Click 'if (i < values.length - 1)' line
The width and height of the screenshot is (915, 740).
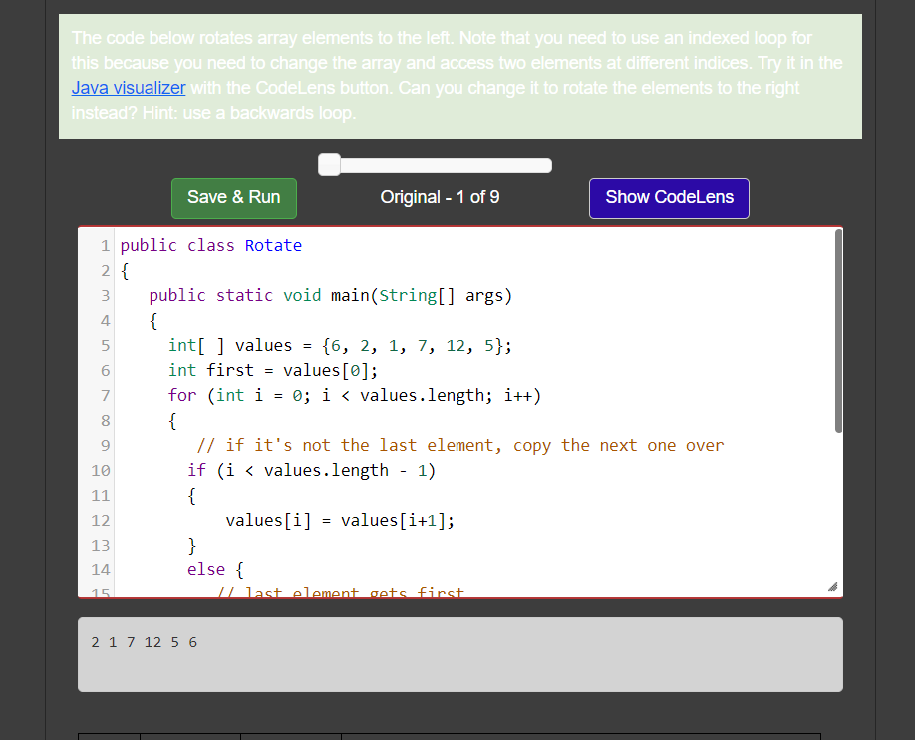[312, 470]
